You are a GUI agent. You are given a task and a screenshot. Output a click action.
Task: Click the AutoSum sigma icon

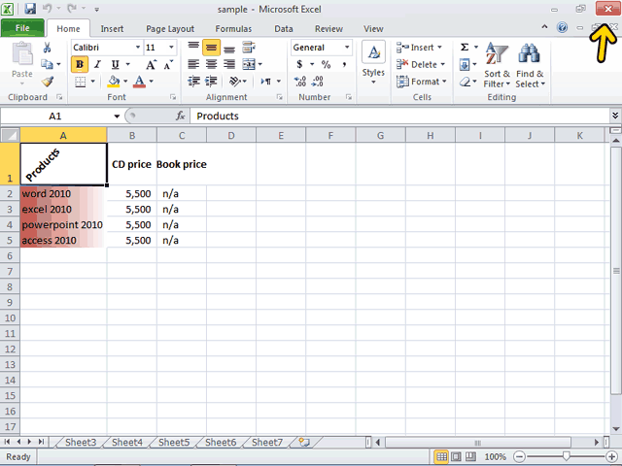465,48
